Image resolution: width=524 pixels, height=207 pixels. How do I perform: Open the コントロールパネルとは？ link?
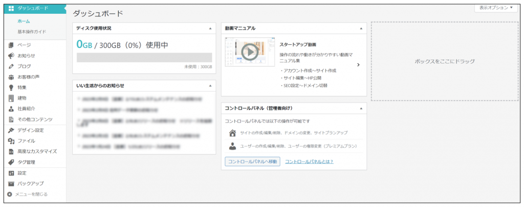pyautogui.click(x=309, y=162)
